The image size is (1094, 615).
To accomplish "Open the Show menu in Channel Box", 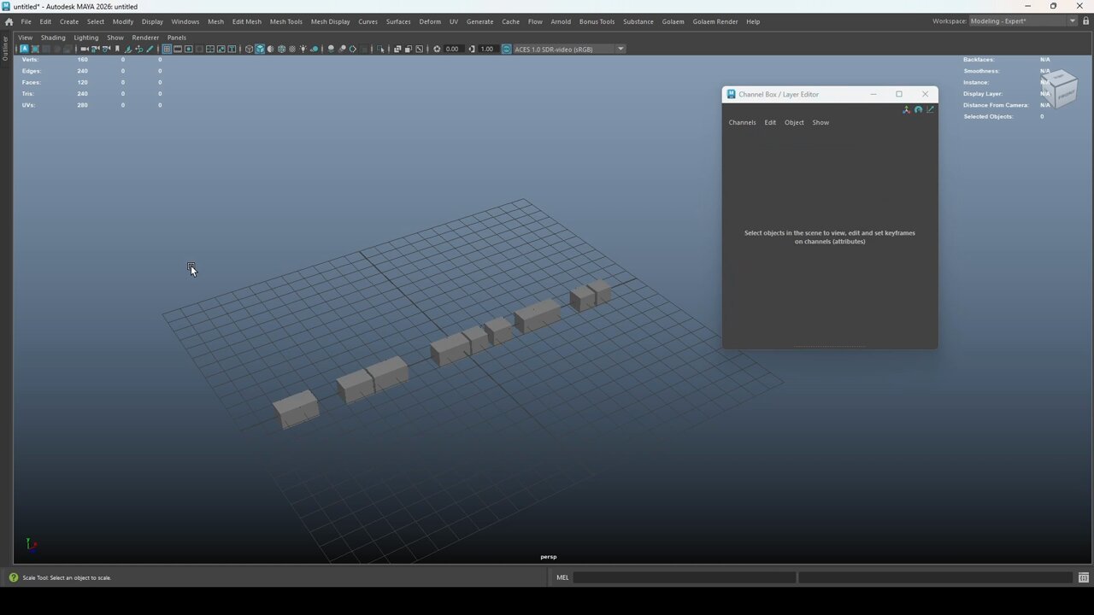I will [x=820, y=122].
